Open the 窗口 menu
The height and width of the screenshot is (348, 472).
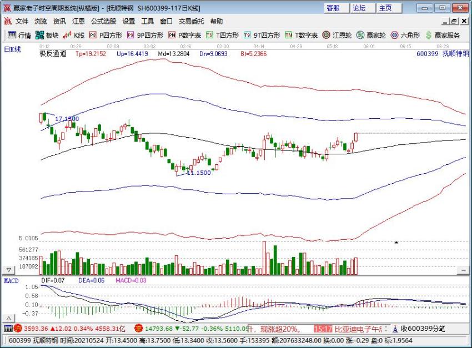(x=166, y=21)
